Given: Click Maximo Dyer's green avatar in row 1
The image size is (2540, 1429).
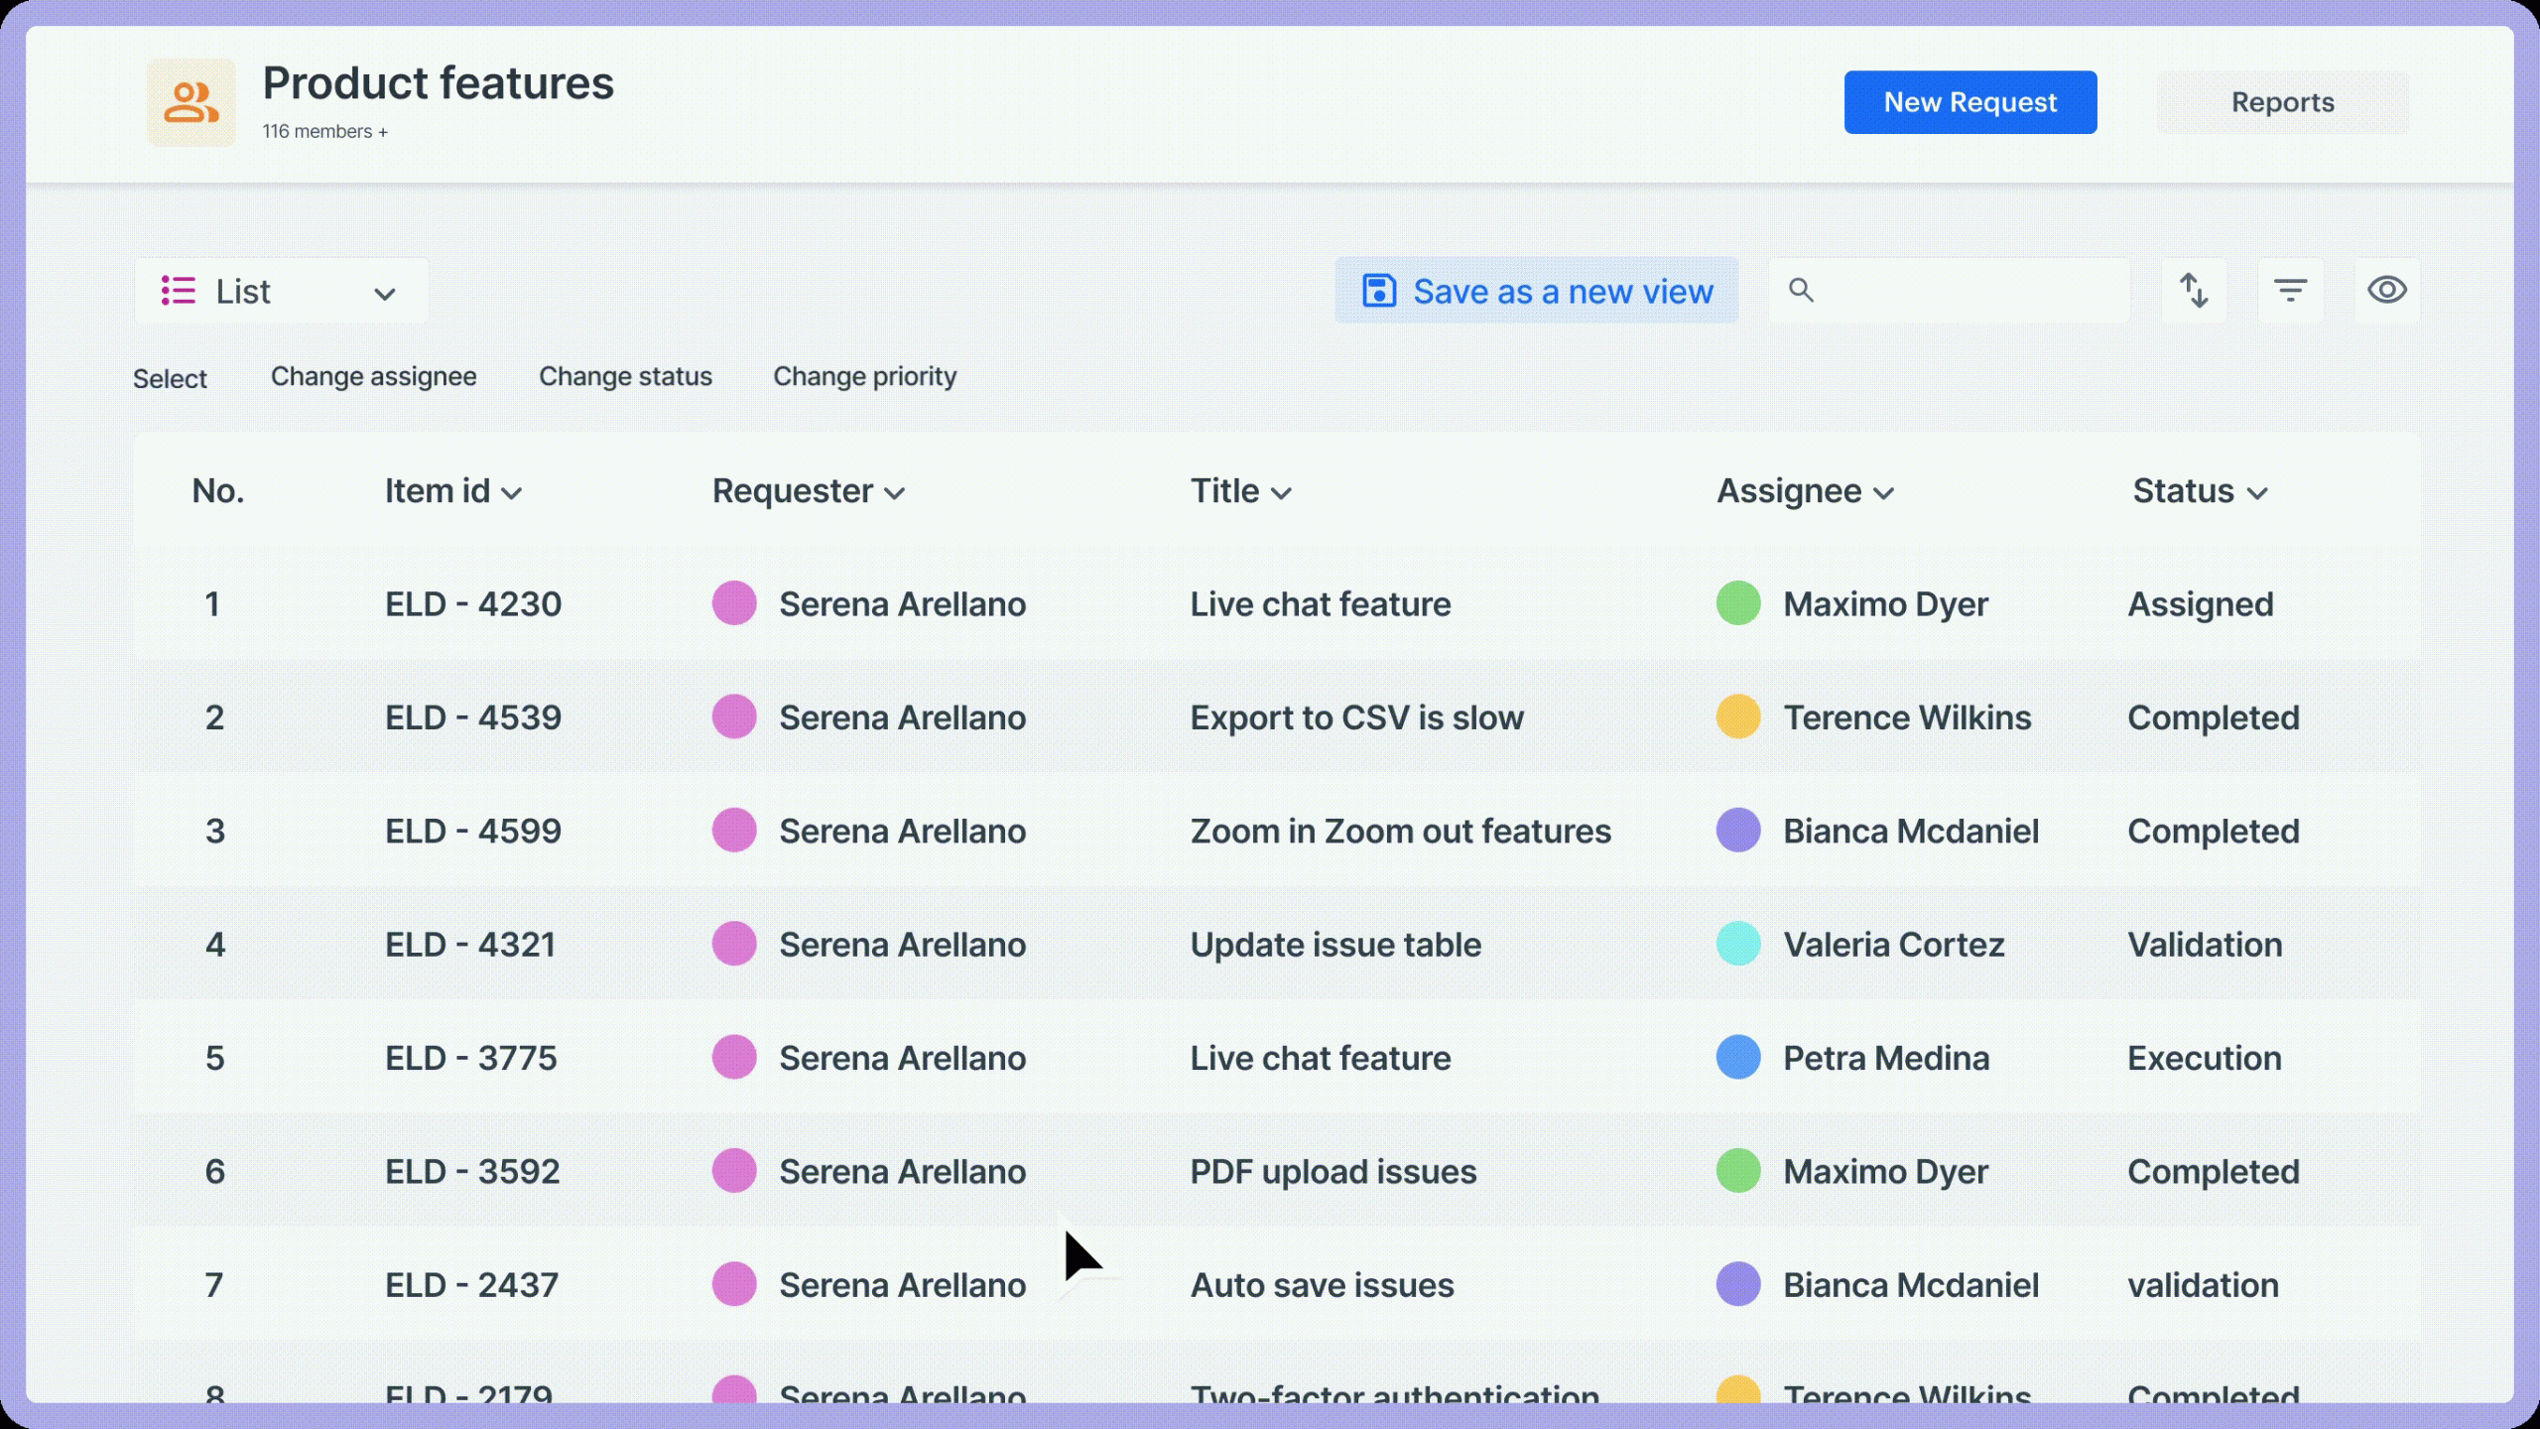Looking at the screenshot, I should (x=1738, y=603).
